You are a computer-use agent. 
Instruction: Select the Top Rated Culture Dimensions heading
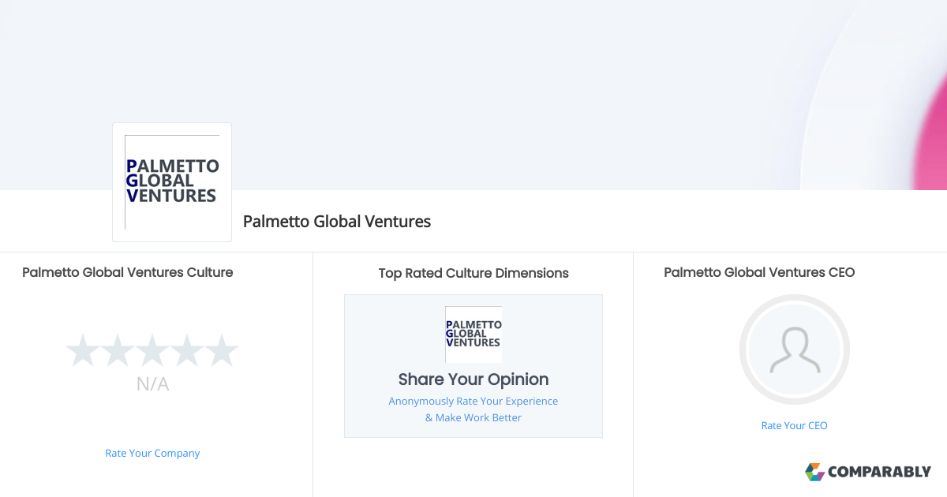point(473,273)
